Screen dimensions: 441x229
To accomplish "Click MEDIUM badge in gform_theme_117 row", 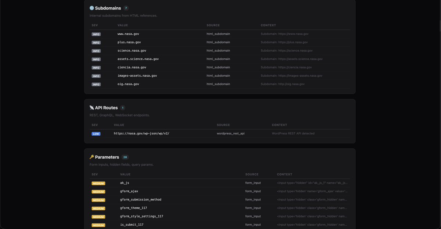I will tap(98, 208).
